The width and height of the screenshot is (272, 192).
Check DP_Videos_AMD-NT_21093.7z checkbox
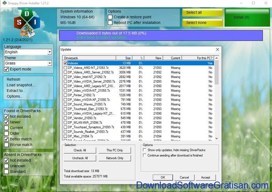pyautogui.click(x=66, y=68)
